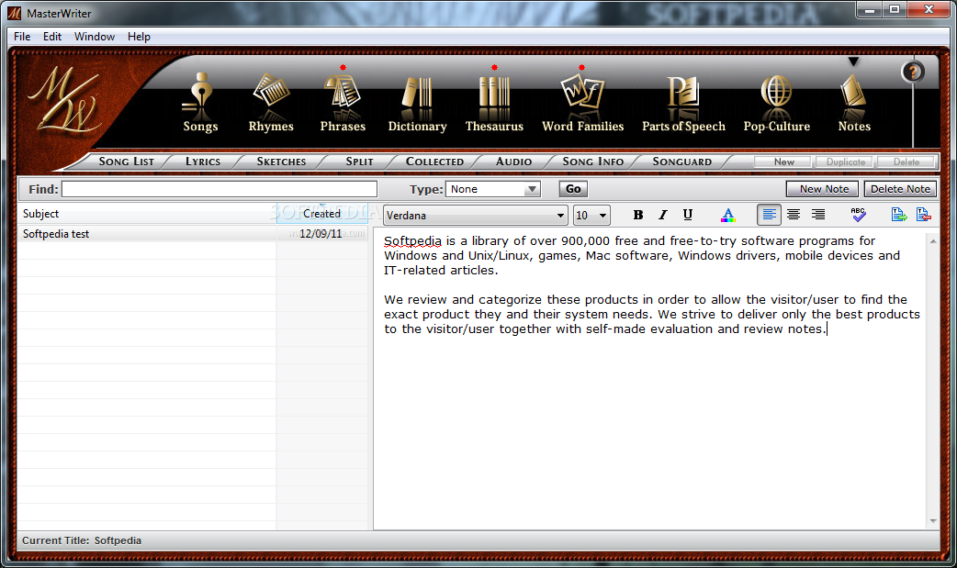Toggle bold formatting
The width and height of the screenshot is (957, 568).
[x=637, y=215]
